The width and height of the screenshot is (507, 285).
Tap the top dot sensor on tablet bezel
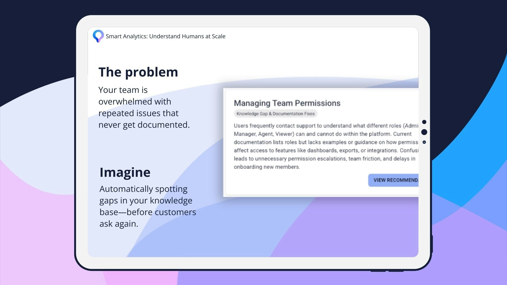point(424,122)
